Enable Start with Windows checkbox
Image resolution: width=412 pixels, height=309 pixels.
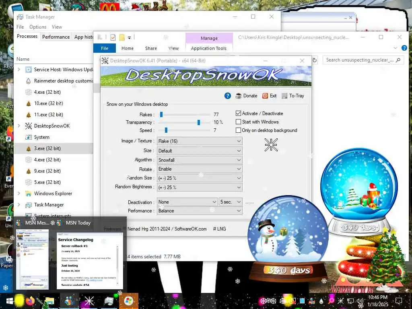pyautogui.click(x=238, y=122)
